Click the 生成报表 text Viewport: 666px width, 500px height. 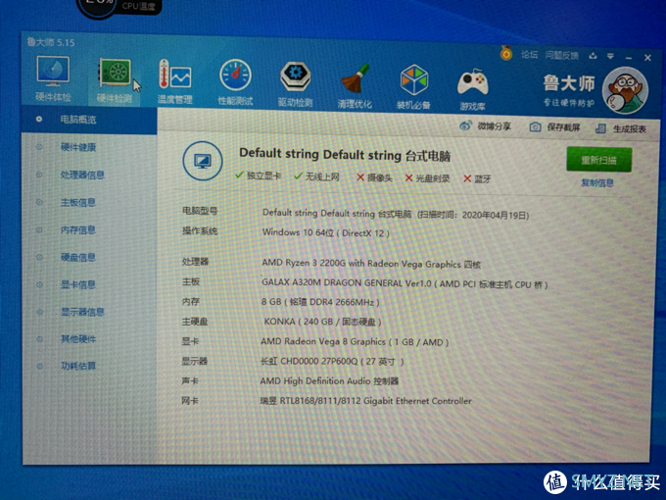pyautogui.click(x=630, y=128)
